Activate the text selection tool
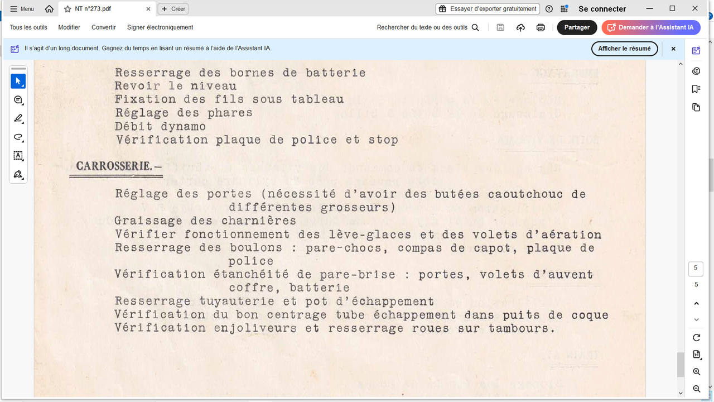 point(18,156)
